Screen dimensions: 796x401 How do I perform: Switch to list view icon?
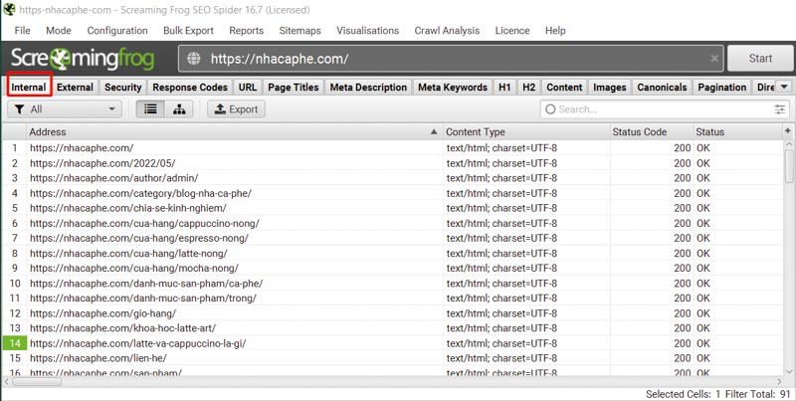150,109
